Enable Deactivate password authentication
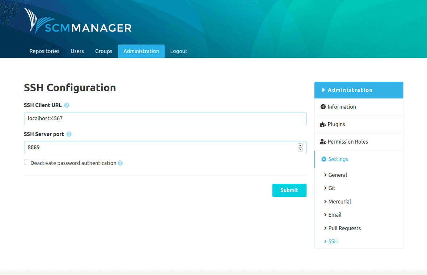This screenshot has height=275, width=427. coord(26,162)
